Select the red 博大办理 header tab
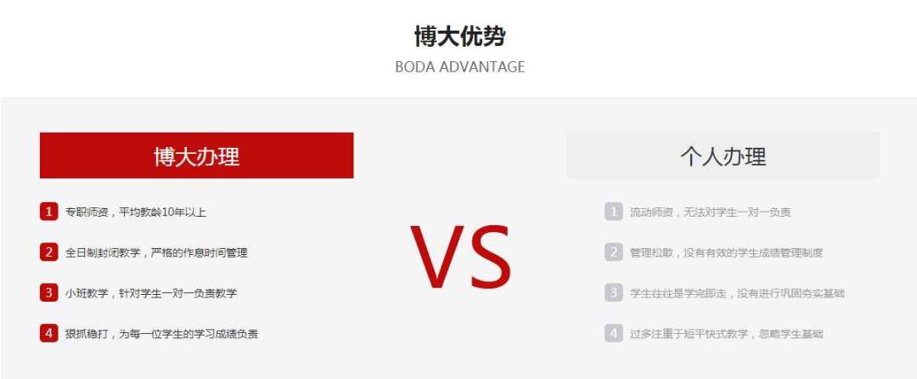Viewport: 917px width, 379px height. click(196, 156)
